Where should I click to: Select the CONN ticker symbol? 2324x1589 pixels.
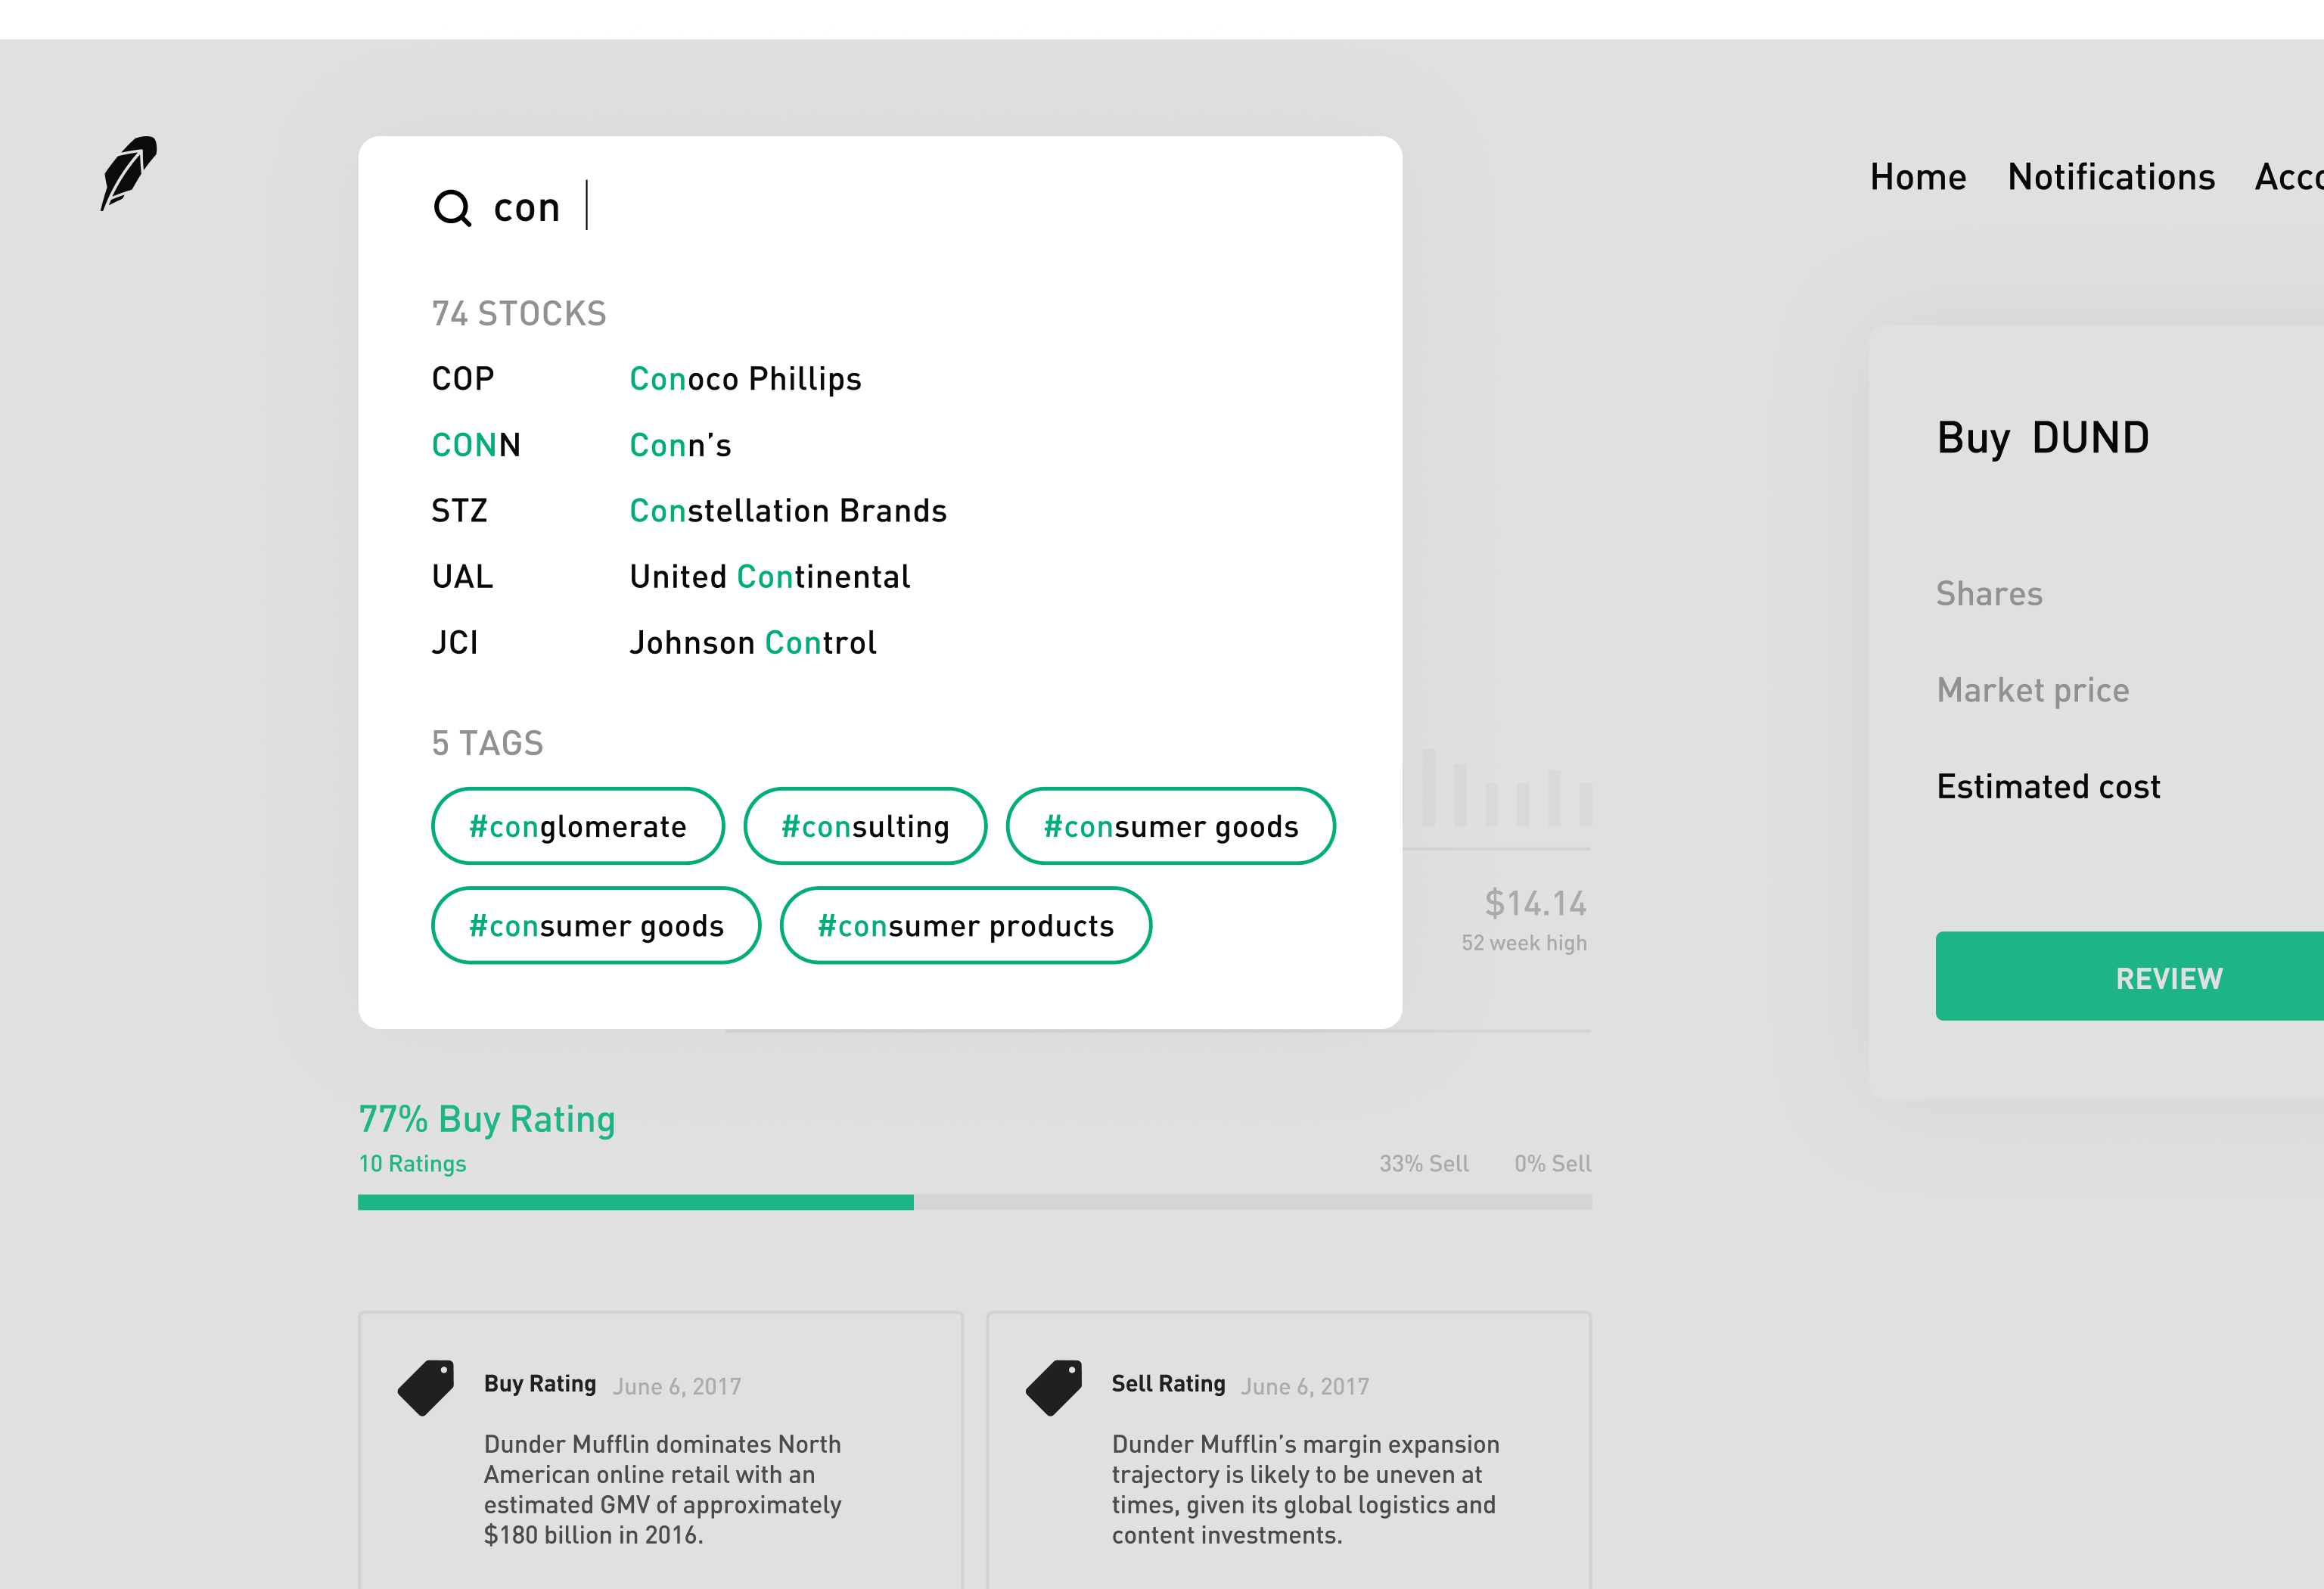(476, 445)
